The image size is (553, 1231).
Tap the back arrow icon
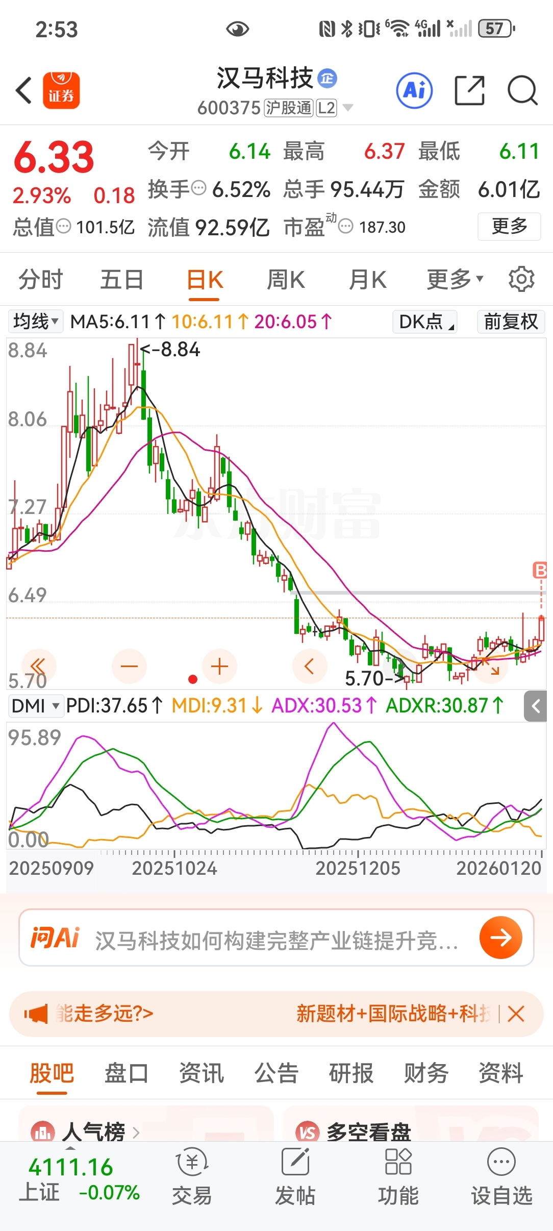pyautogui.click(x=24, y=90)
